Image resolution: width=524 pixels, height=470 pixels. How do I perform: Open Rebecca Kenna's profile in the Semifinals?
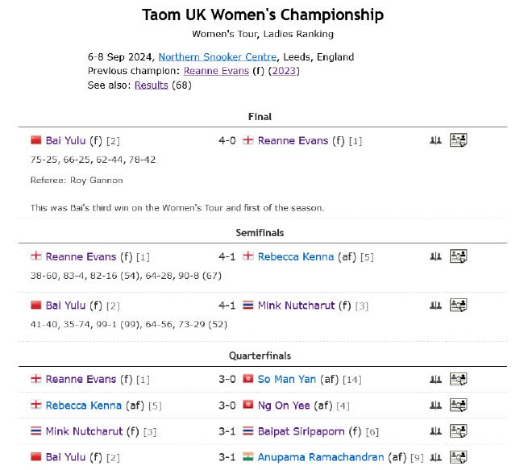(x=296, y=256)
